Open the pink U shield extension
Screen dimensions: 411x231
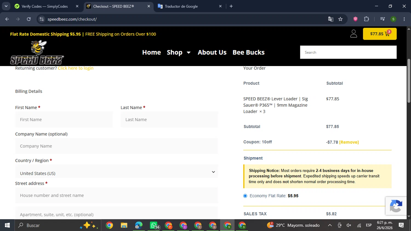pos(355,19)
